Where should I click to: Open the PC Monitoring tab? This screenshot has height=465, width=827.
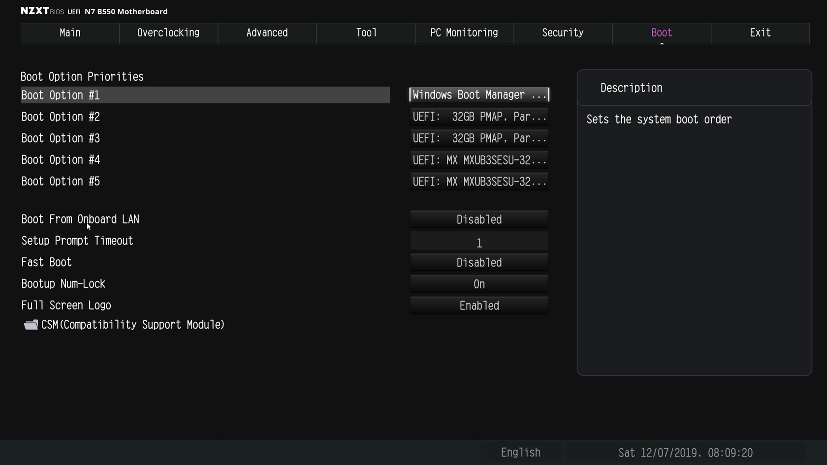click(x=464, y=33)
